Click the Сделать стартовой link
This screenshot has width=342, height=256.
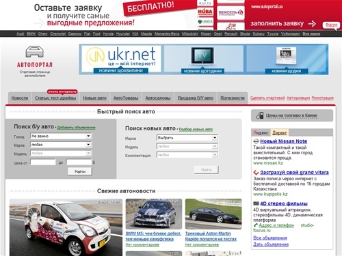click(x=267, y=98)
